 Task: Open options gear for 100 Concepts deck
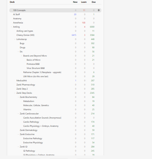(x=99, y=10)
